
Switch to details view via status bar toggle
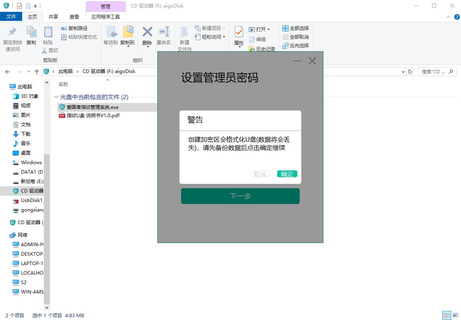click(x=448, y=316)
